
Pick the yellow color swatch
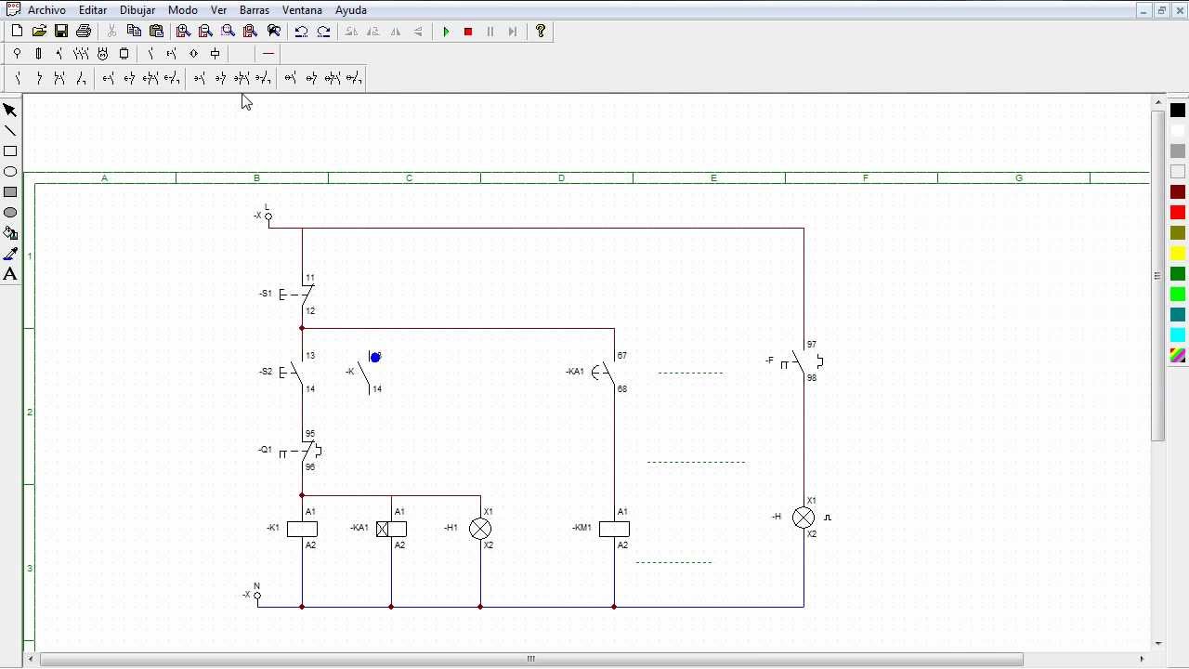click(x=1178, y=254)
